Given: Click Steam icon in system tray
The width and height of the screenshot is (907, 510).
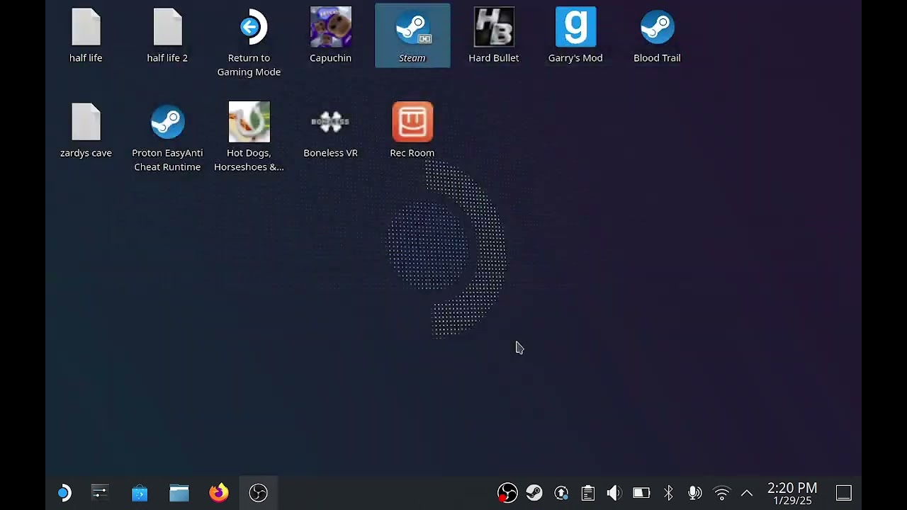Looking at the screenshot, I should pyautogui.click(x=534, y=493).
